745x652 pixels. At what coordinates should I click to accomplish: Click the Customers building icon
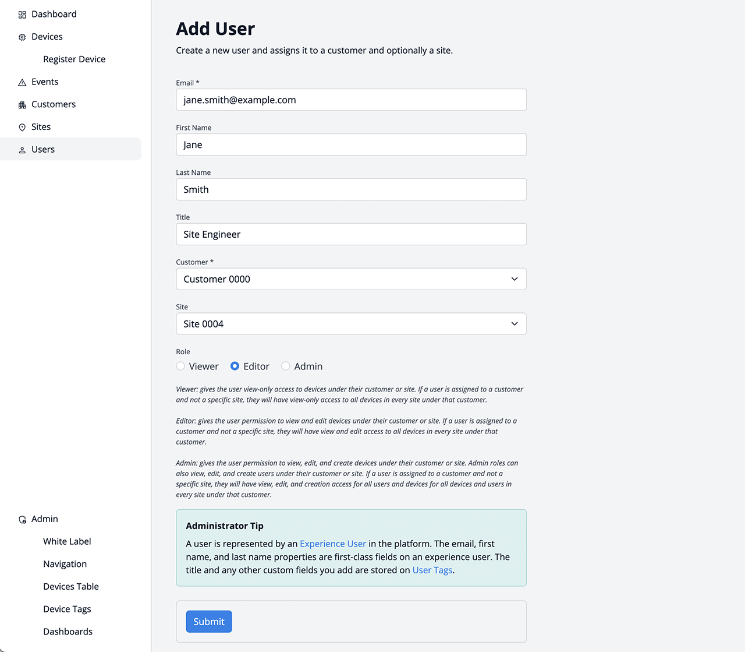[22, 105]
